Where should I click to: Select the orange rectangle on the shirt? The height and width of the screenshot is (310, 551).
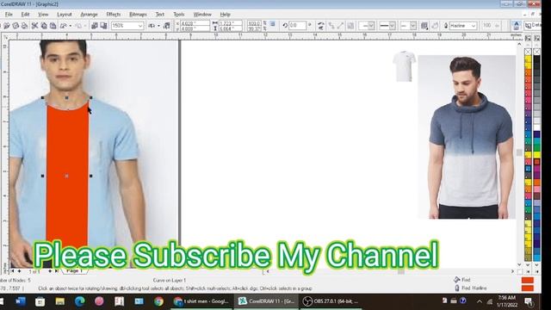pos(67,176)
